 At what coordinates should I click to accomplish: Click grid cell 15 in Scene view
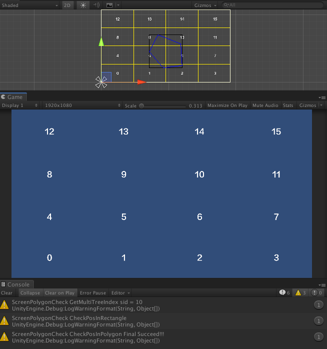(x=214, y=19)
